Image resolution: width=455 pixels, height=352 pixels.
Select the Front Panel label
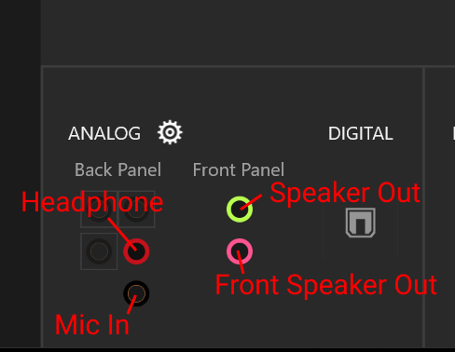pos(239,169)
